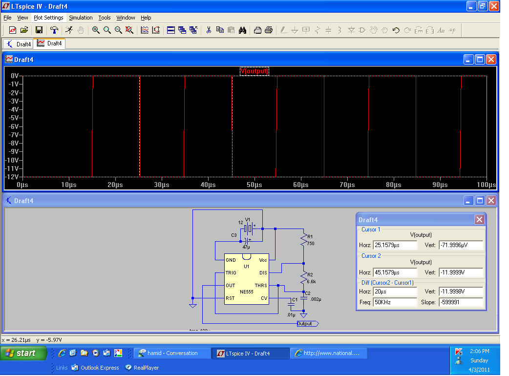This screenshot has height=376, width=509.
Task: Click the Autorange axes icon
Action: click(x=156, y=30)
